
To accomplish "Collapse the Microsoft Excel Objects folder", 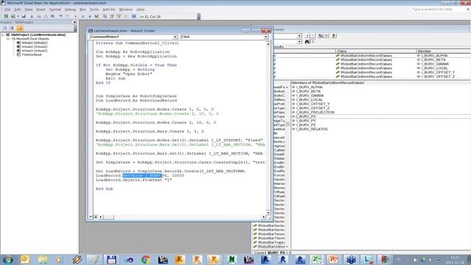I will click(x=8, y=39).
